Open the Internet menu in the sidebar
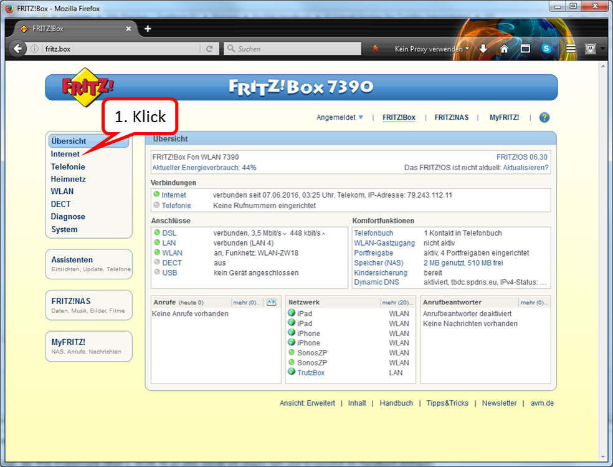The height and width of the screenshot is (467, 613). 65,154
